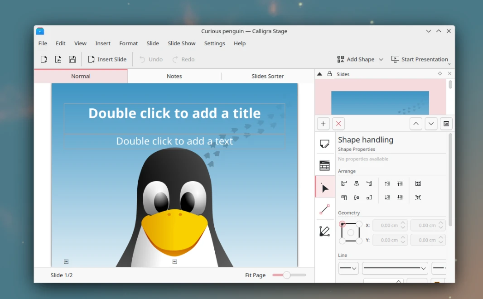The image size is (483, 299).
Task: Select the Normal view tab
Action: click(81, 76)
